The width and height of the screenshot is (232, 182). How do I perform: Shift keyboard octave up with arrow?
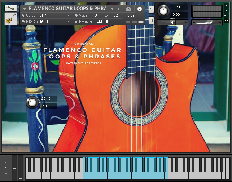(x=6, y=163)
